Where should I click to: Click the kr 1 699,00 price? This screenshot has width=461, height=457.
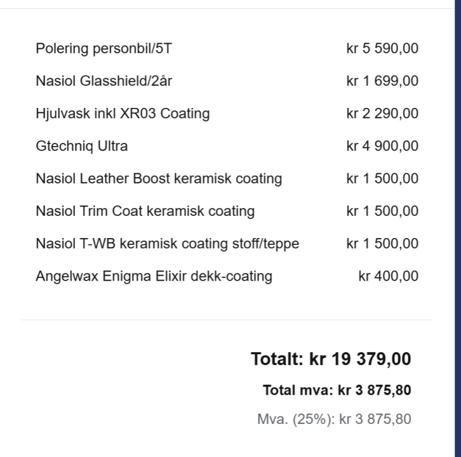[382, 81]
